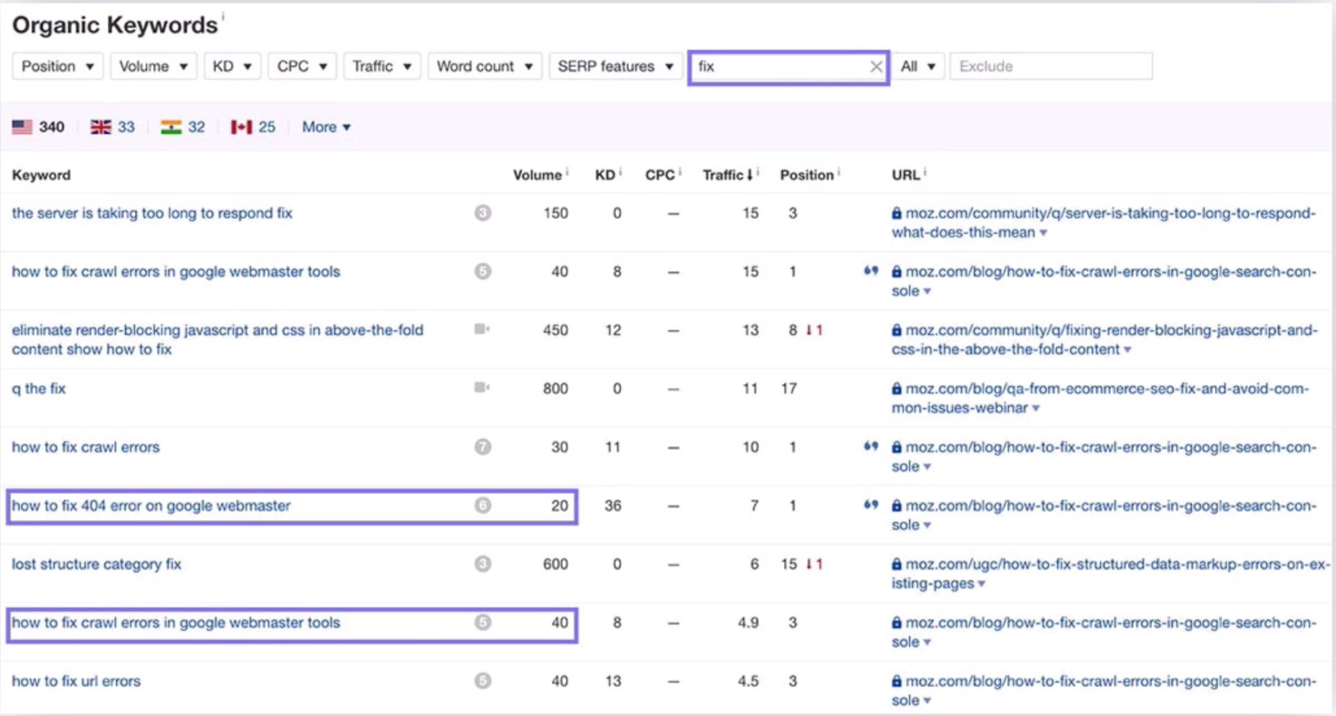Clear the 'fix' keyword search field

pyautogui.click(x=875, y=67)
